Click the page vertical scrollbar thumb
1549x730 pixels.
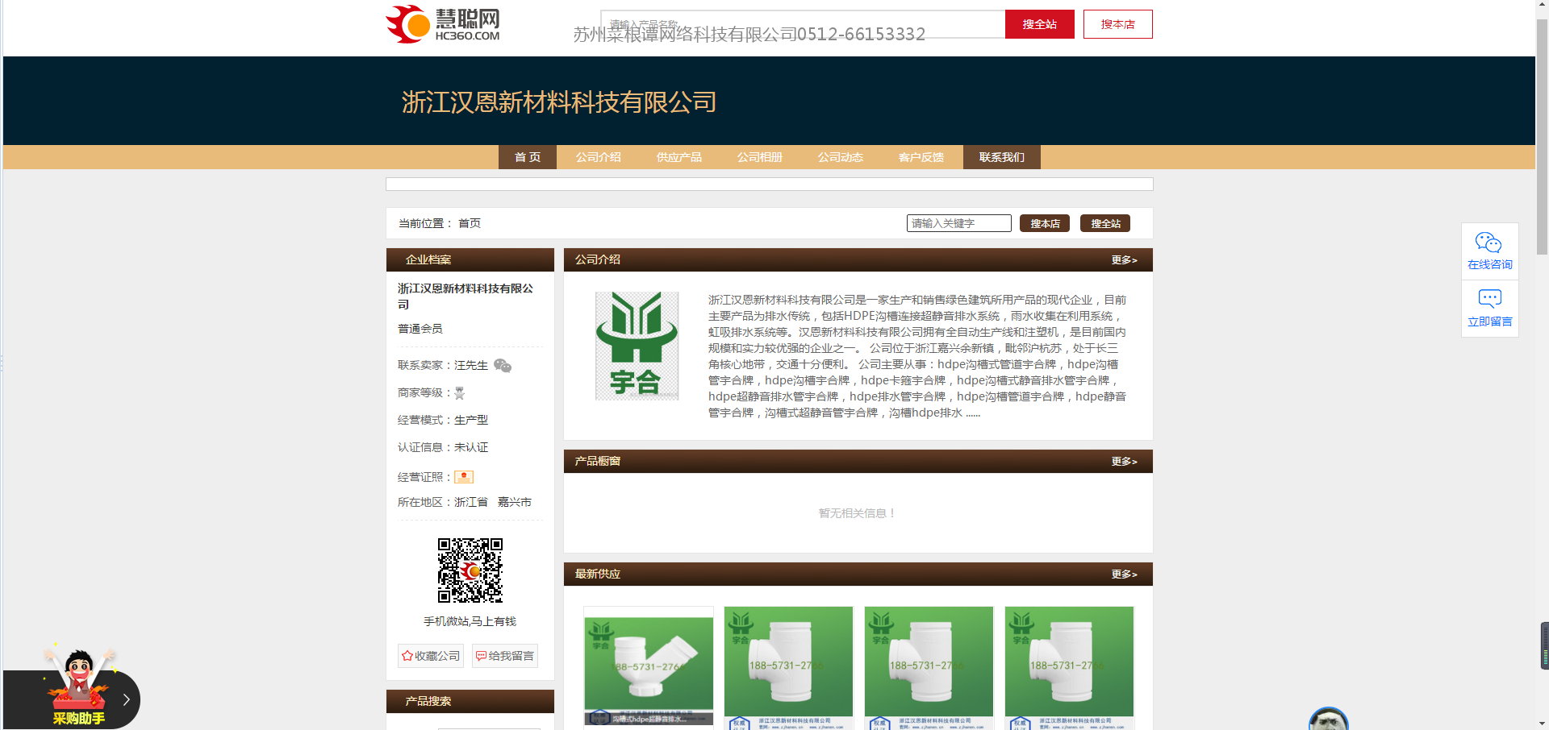point(1542,137)
